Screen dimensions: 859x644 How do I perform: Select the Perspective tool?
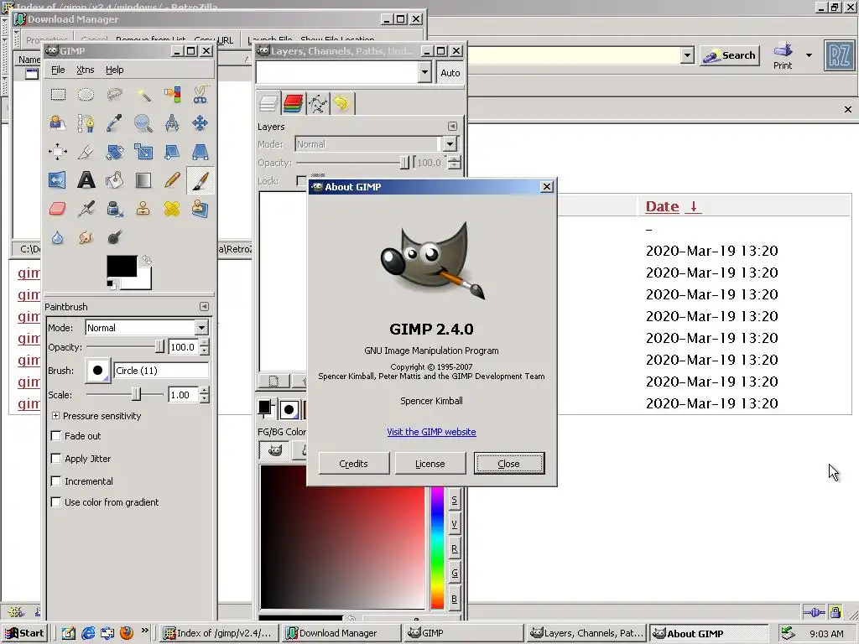[x=200, y=152]
